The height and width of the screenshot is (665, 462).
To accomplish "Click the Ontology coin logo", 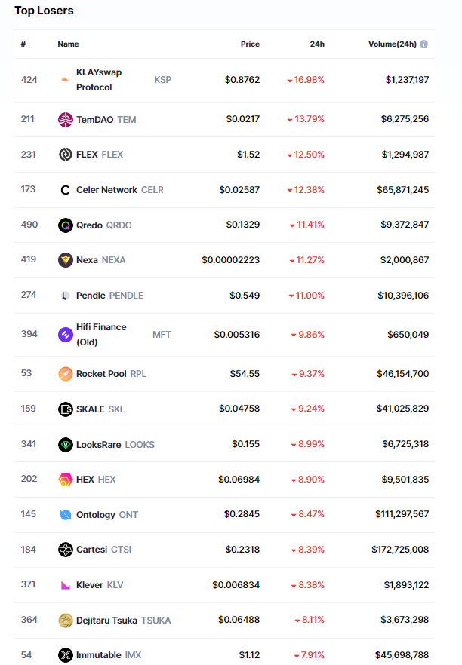I will [66, 515].
